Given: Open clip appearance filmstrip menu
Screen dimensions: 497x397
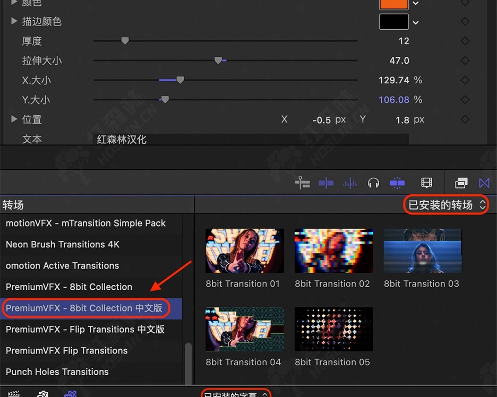Looking at the screenshot, I should [x=426, y=183].
